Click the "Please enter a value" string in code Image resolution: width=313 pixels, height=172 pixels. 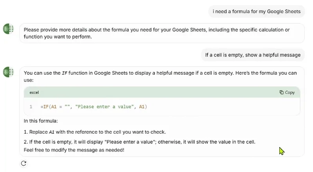[104, 107]
